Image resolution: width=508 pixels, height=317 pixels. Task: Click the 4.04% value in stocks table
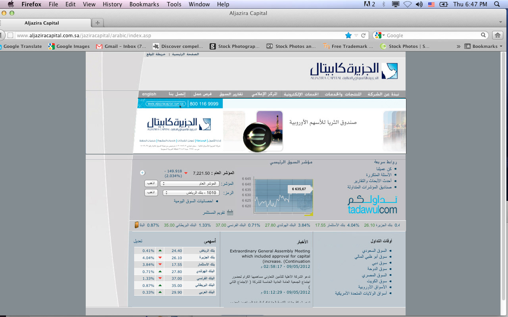[148, 258]
